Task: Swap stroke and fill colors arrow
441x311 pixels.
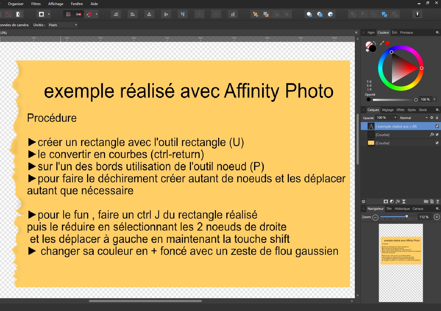Action: 375,43
